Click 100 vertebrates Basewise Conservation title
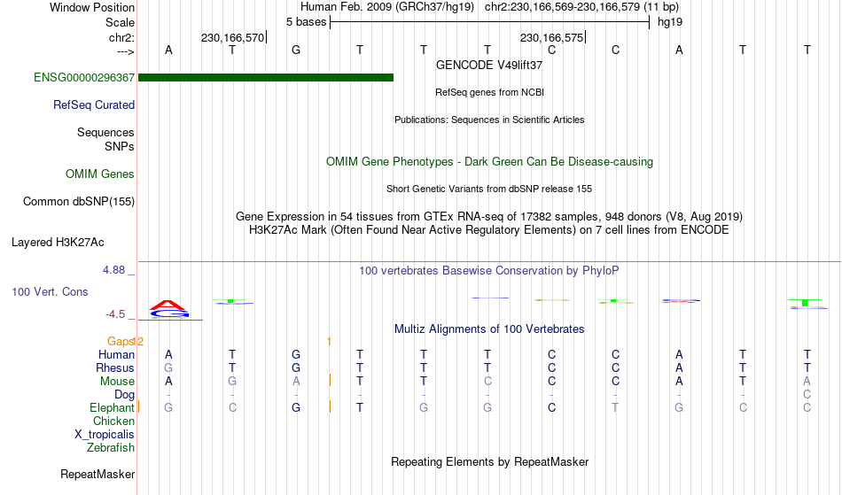This screenshot has width=842, height=495. coord(489,271)
